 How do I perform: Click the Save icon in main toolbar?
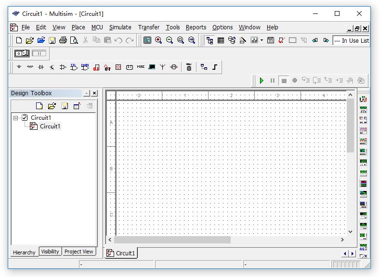click(x=52, y=40)
